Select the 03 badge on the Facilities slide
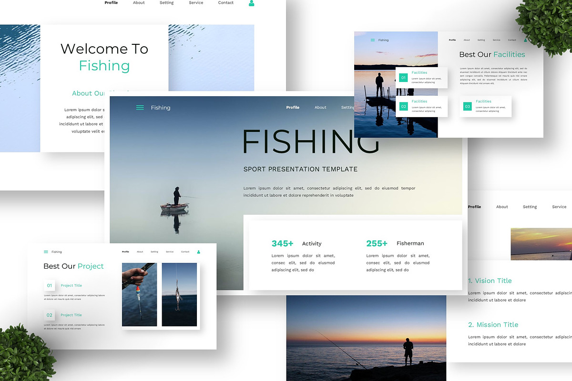Image resolution: width=572 pixels, height=381 pixels. (467, 106)
